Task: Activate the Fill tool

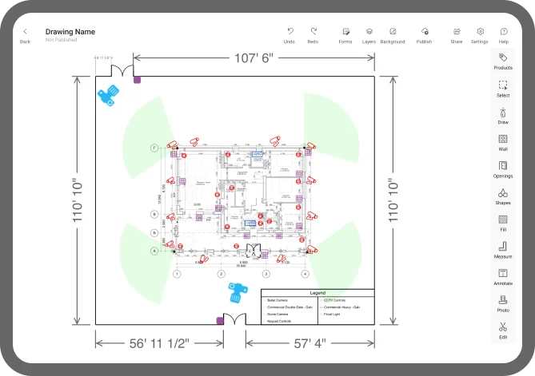Action: point(503,224)
